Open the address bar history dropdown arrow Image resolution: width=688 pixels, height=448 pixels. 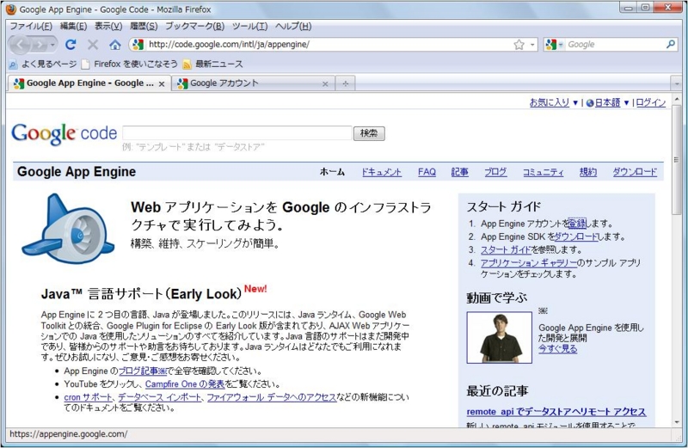532,45
